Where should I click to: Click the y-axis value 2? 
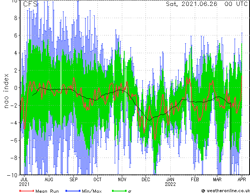tap(16, 71)
